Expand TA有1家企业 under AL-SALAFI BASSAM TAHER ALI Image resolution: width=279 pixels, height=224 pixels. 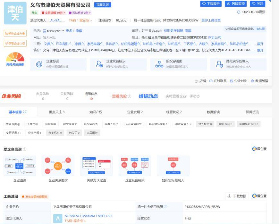[75, 221]
